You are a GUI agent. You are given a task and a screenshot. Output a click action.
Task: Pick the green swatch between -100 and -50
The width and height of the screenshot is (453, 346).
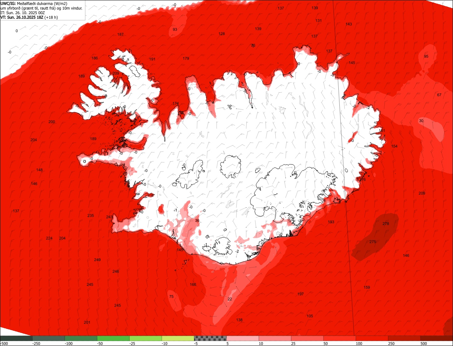tap(81, 338)
